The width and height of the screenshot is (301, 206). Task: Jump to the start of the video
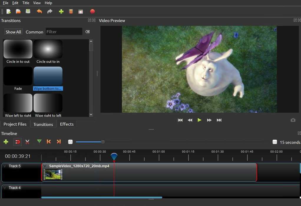[180, 120]
